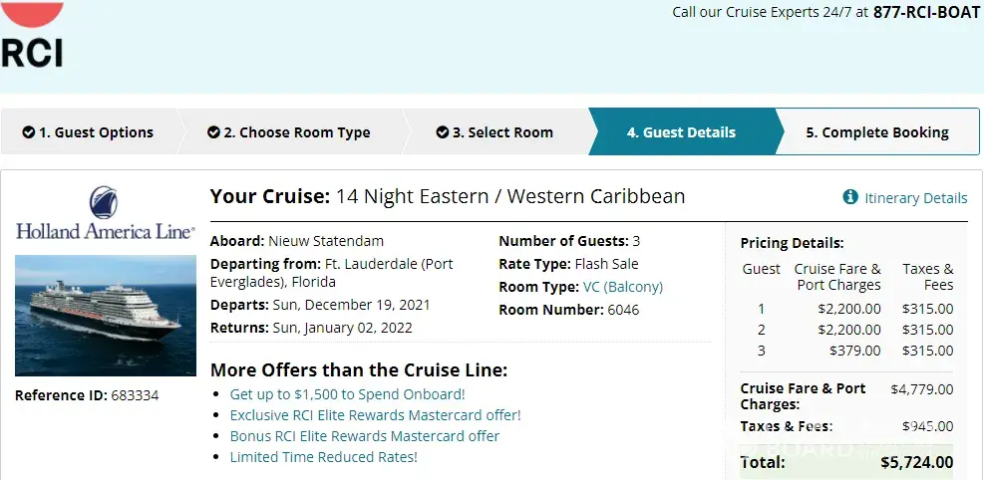This screenshot has width=984, height=480.
Task: Open Get up to $1,500 to Spend Onboard offer
Action: pyautogui.click(x=347, y=394)
